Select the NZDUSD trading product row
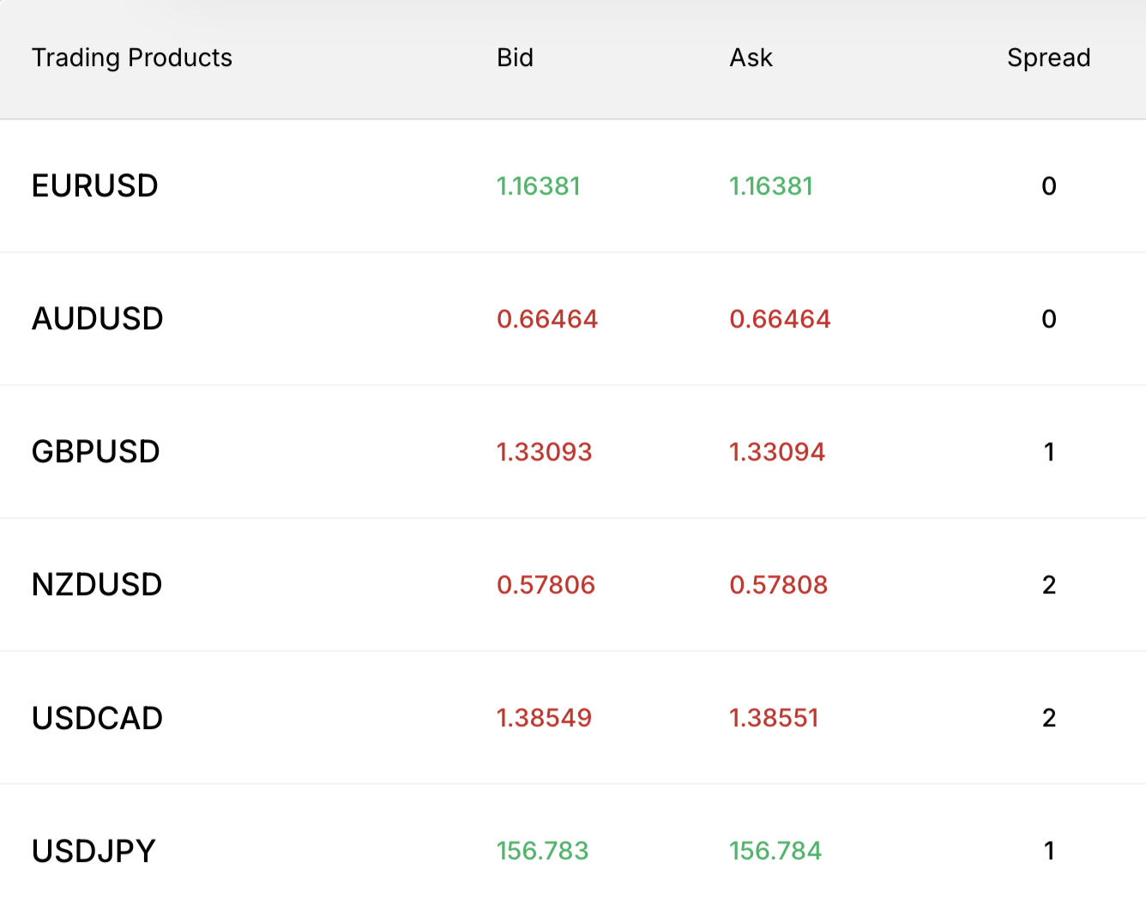Screen dimensions: 1146x916 coord(96,584)
